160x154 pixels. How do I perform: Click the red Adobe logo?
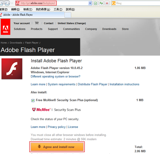tap(6, 27)
